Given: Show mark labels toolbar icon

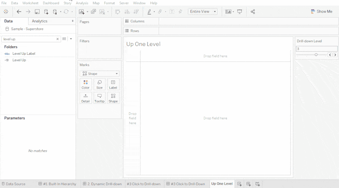Looking at the screenshot, I should [172, 11].
